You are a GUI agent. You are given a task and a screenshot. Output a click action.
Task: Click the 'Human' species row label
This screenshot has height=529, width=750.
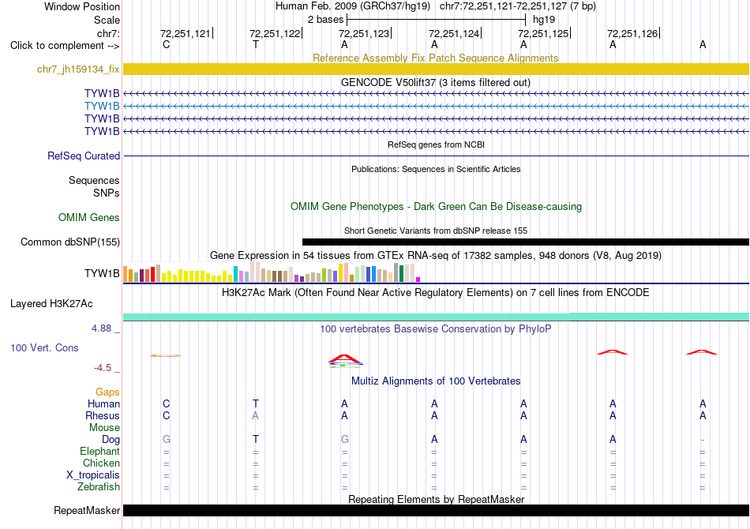click(x=103, y=403)
